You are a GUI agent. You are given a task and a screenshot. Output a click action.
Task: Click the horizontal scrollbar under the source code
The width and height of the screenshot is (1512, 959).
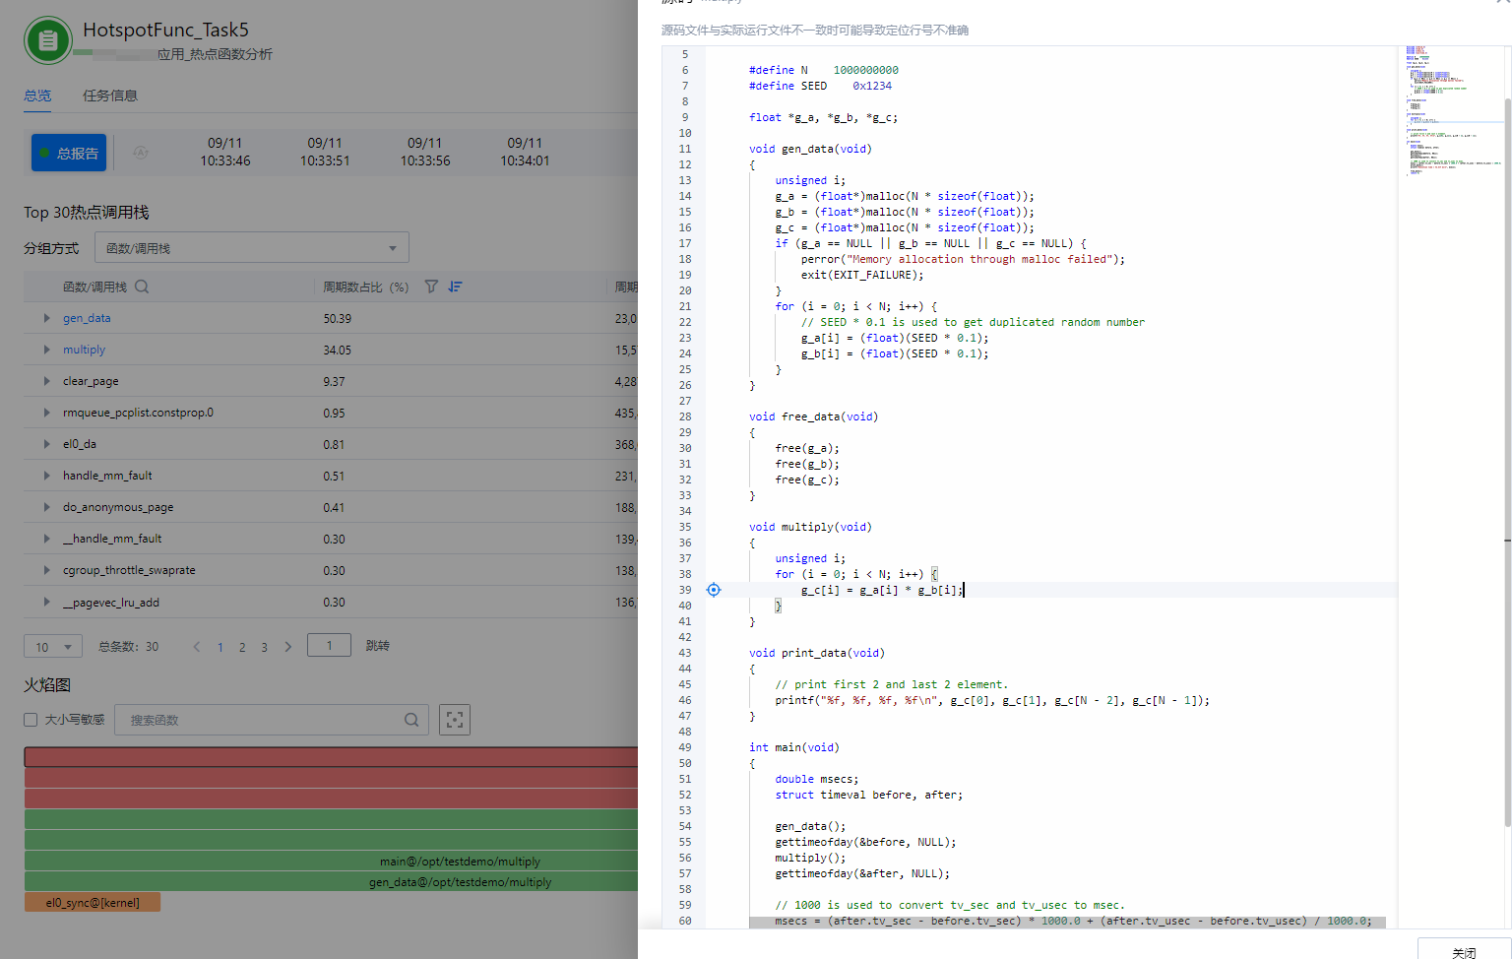click(x=1067, y=923)
